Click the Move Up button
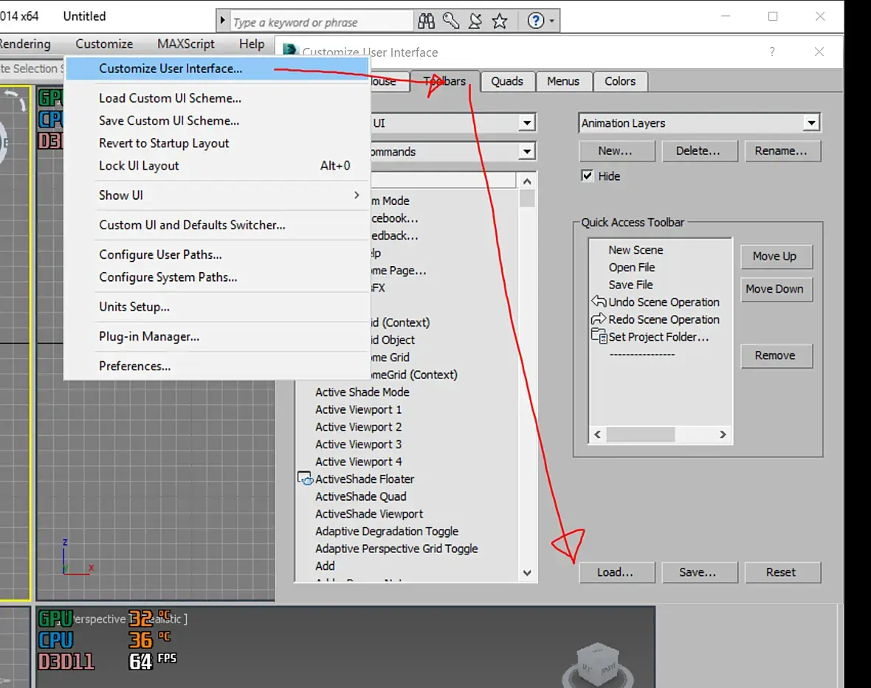 tap(777, 257)
